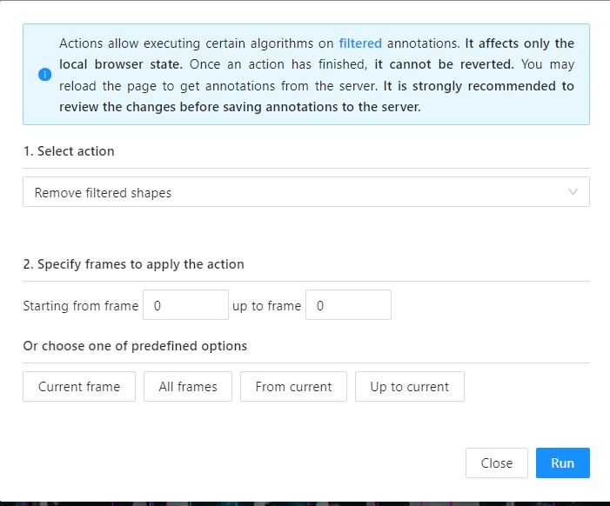Viewport: 610px width, 506px height.
Task: Run the selected action
Action: (562, 463)
